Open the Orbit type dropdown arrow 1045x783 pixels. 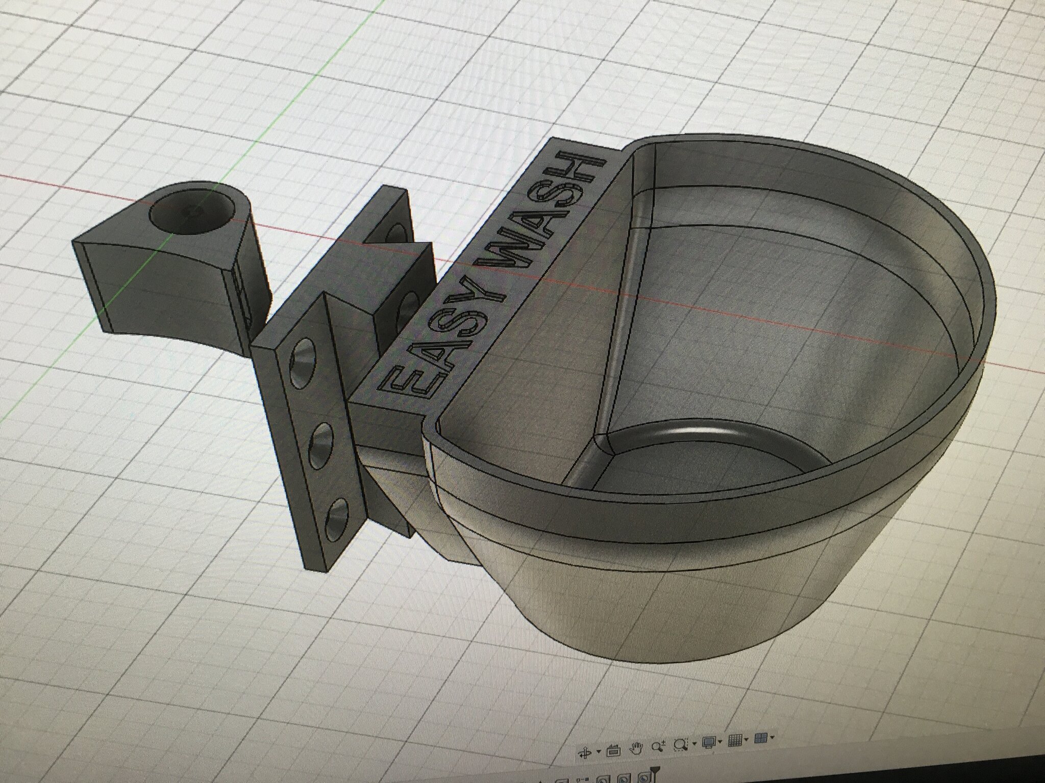pyautogui.click(x=599, y=751)
